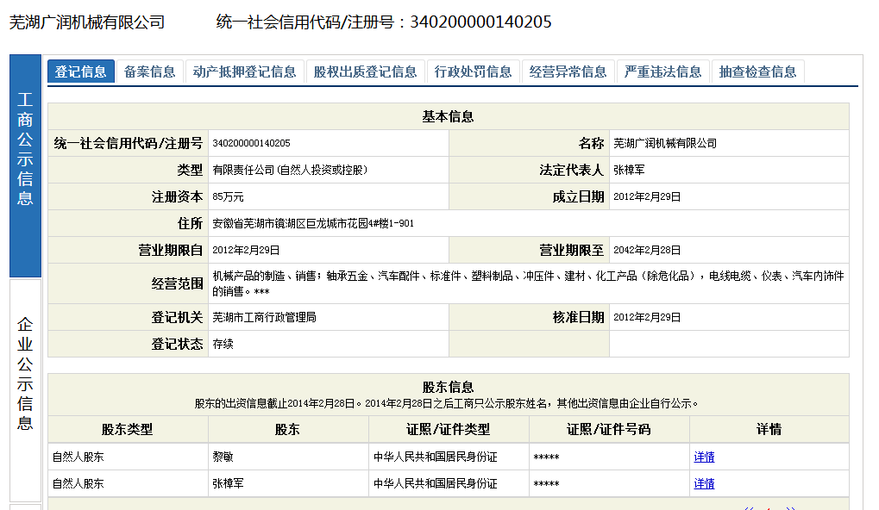Screen dimensions: 879x510
Task: Click the legal representative name 张樟军
Action: point(629,171)
